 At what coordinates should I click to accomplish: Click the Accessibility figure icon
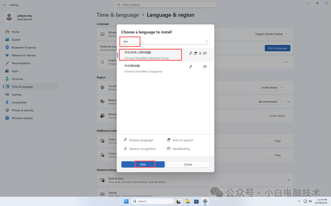[x=7, y=102]
